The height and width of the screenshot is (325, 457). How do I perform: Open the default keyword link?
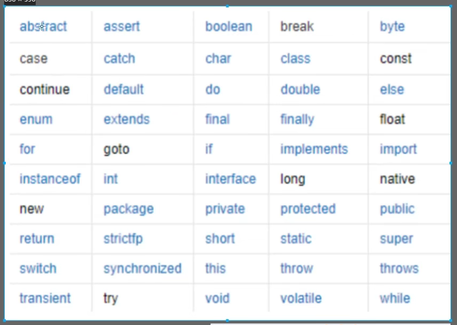pos(124,89)
